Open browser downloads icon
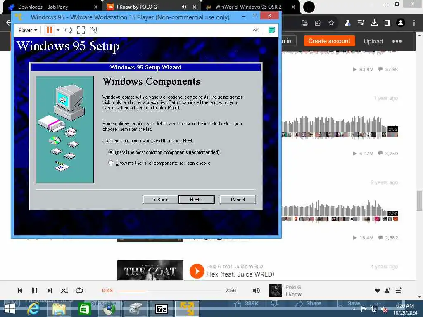 374,23
